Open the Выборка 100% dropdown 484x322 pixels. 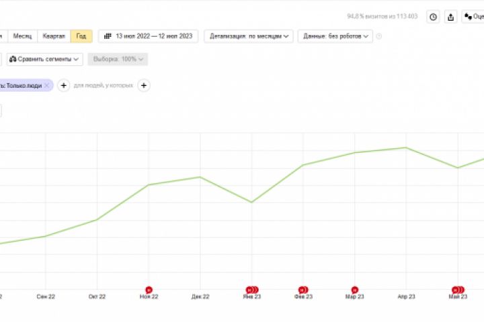coord(118,59)
